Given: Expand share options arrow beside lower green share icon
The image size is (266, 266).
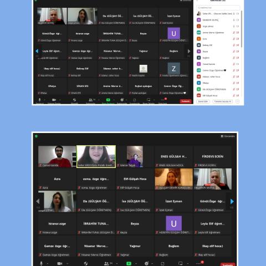Looking at the screenshot, I should [x=136, y=264].
